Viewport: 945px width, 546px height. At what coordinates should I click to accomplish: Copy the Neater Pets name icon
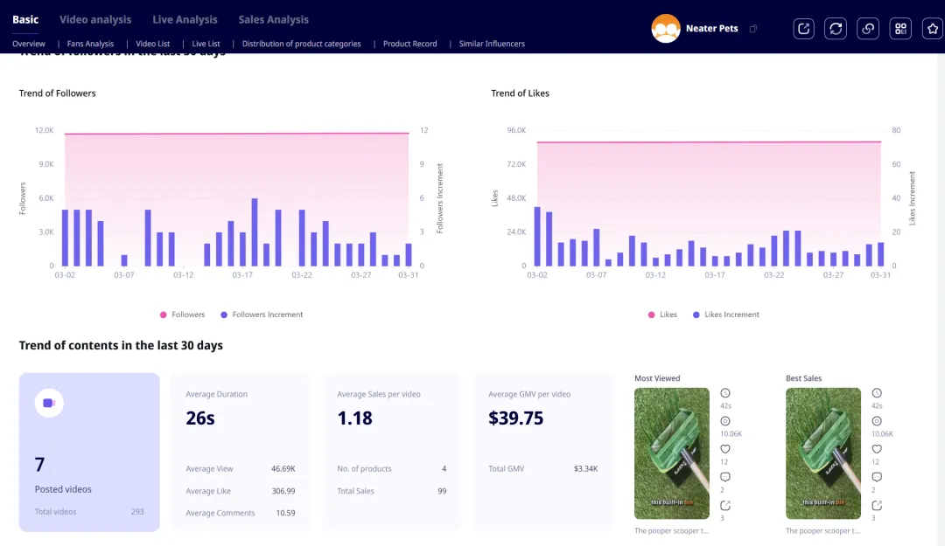point(753,29)
